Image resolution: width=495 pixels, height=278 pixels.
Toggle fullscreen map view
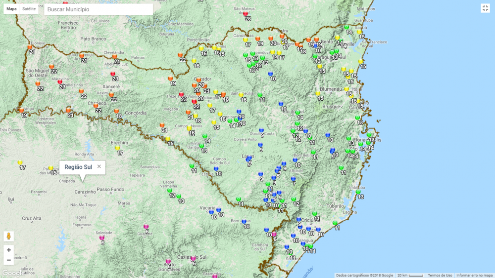tap(485, 8)
